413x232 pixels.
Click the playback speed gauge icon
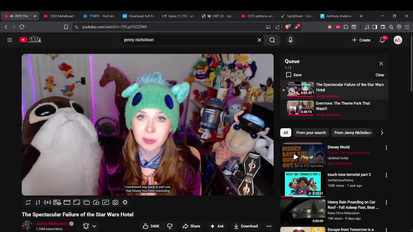tap(96, 202)
